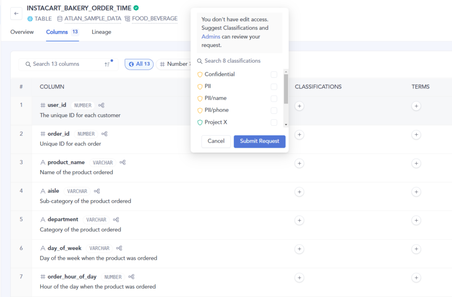This screenshot has height=297, width=452.
Task: Switch to the Lineage tab
Action: [101, 32]
